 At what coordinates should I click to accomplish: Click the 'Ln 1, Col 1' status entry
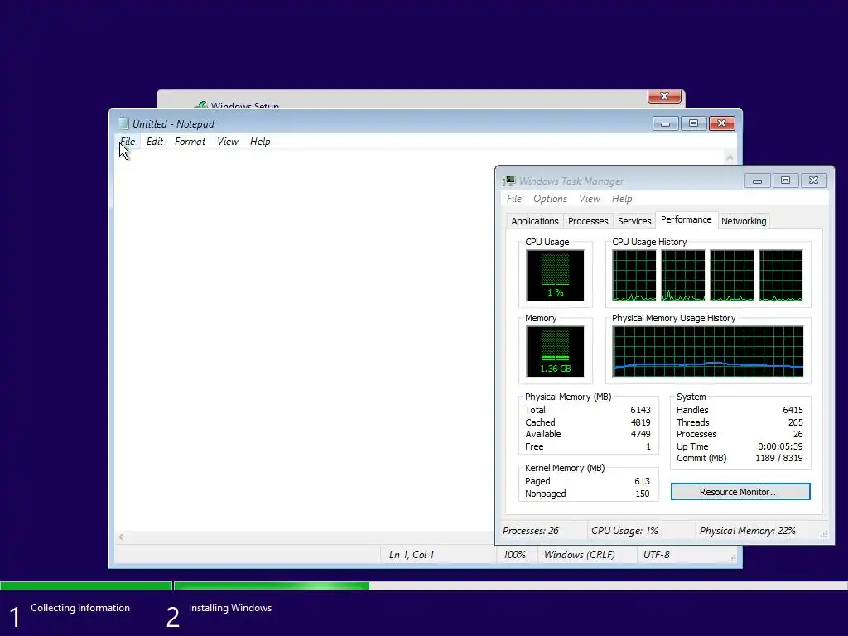click(412, 554)
